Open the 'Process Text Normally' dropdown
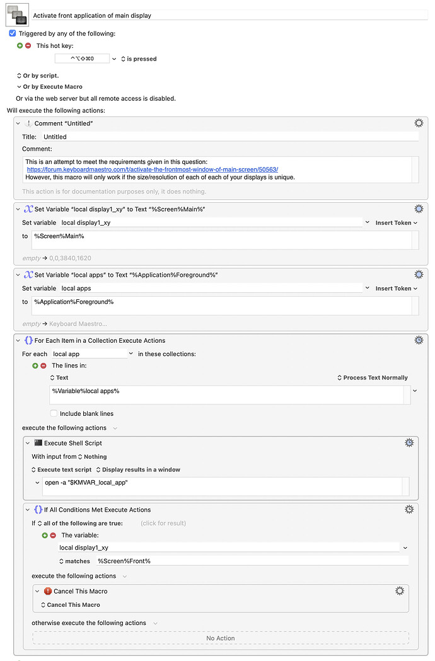The height and width of the screenshot is (661, 435). point(372,377)
